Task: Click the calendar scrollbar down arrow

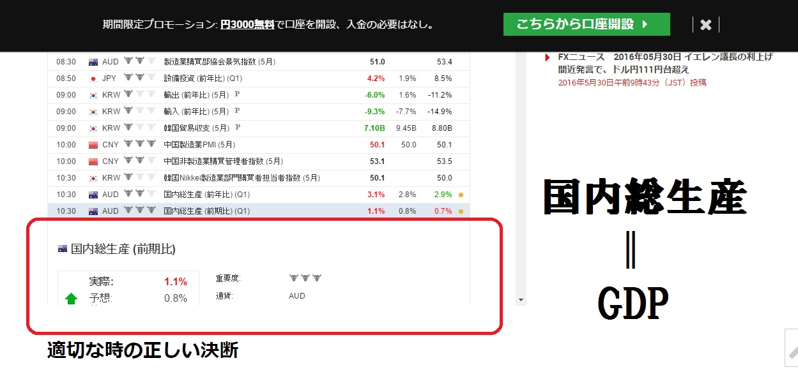Action: [521, 299]
